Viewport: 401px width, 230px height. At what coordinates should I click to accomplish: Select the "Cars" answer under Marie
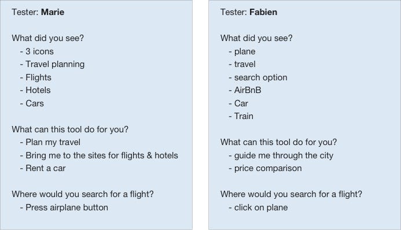[x=35, y=103]
